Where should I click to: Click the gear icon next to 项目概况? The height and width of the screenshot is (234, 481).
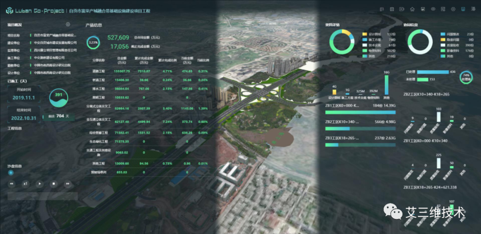(x=68, y=24)
